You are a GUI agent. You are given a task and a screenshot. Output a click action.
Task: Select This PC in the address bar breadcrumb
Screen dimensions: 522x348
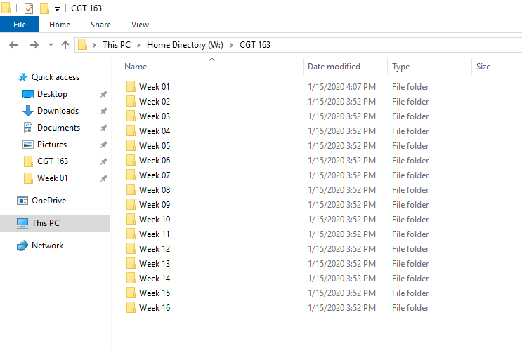117,44
